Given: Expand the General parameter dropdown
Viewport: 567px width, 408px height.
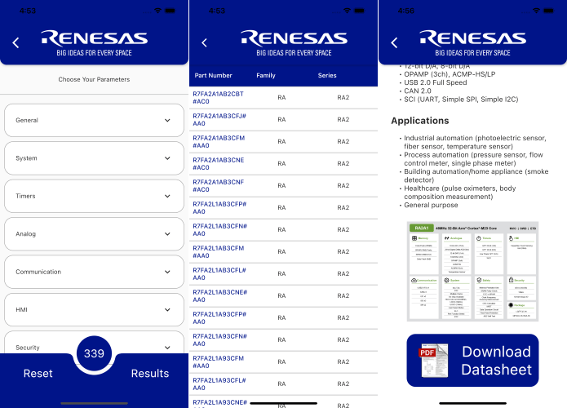Looking at the screenshot, I should pos(94,120).
